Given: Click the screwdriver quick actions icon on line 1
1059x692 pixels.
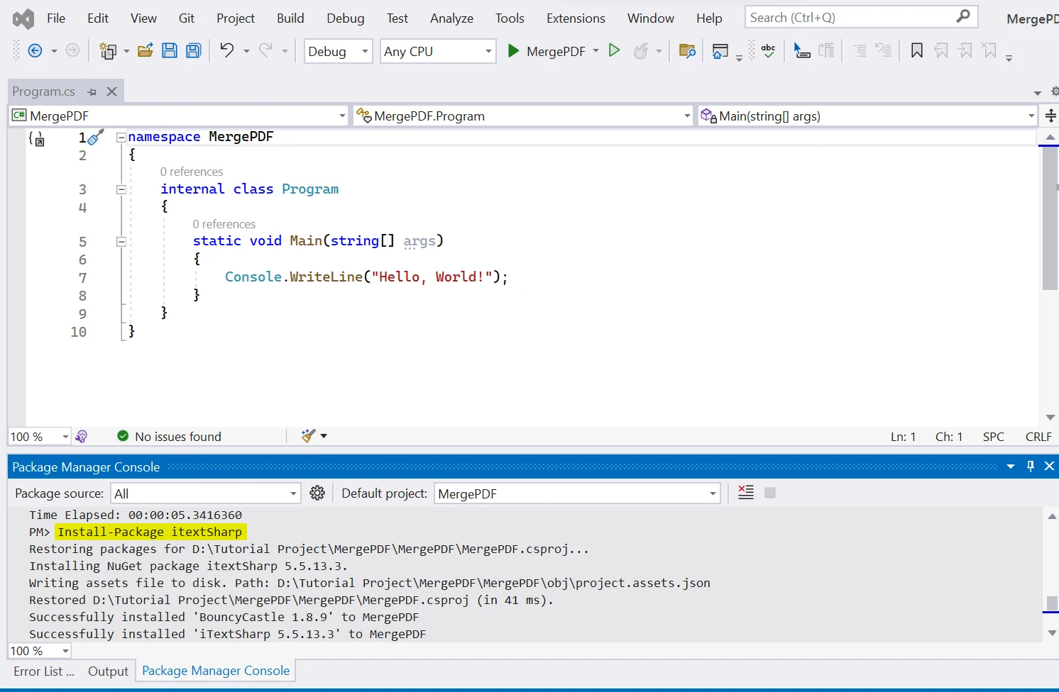Looking at the screenshot, I should coord(96,137).
